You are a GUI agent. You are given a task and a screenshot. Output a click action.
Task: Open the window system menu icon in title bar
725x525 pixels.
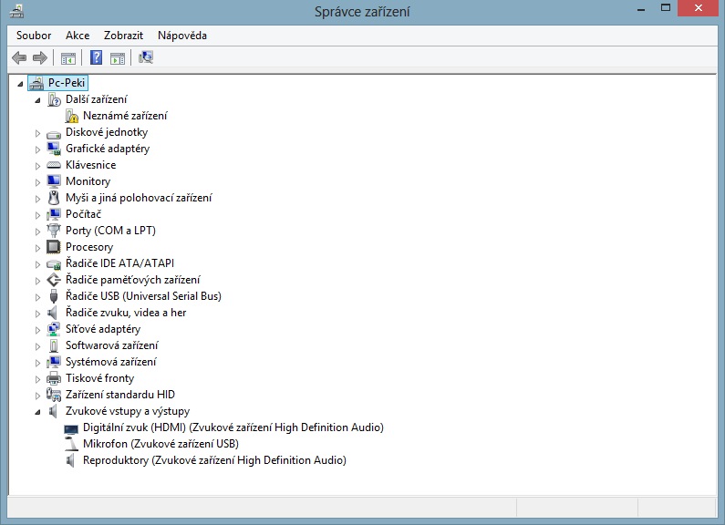click(16, 11)
